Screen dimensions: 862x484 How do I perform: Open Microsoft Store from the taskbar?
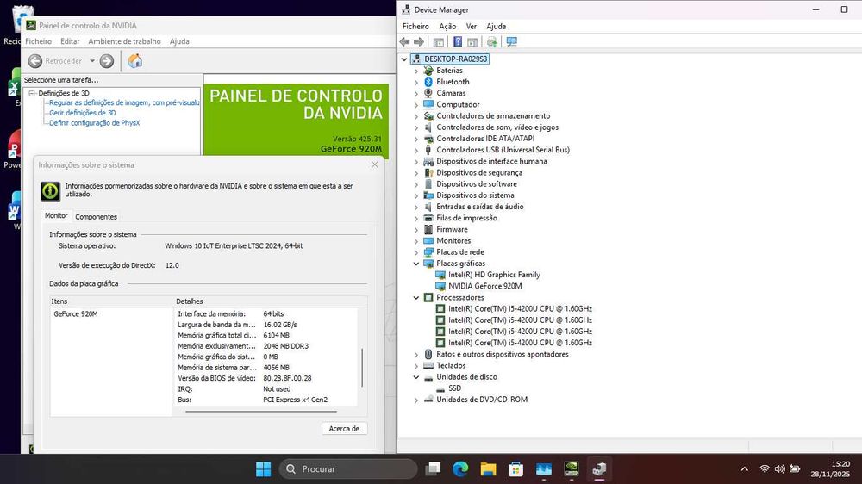point(515,469)
